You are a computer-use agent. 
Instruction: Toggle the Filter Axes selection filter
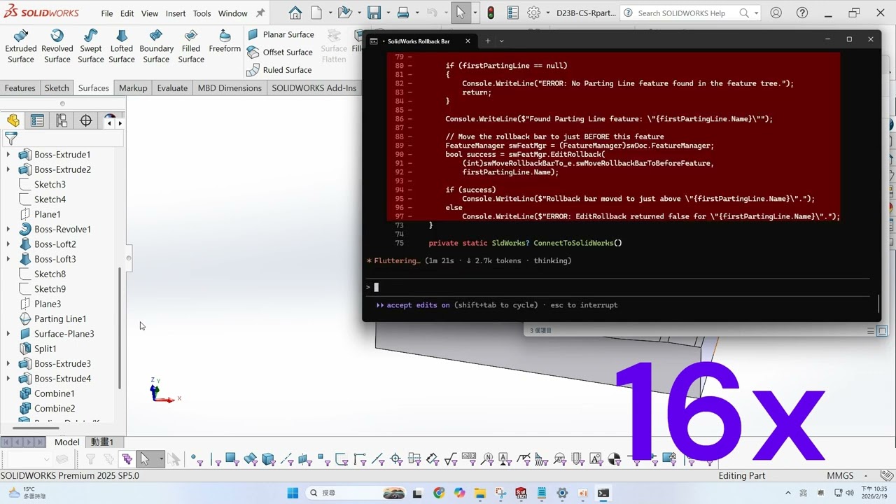tap(286, 459)
